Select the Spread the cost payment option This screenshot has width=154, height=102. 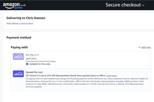[81, 80]
